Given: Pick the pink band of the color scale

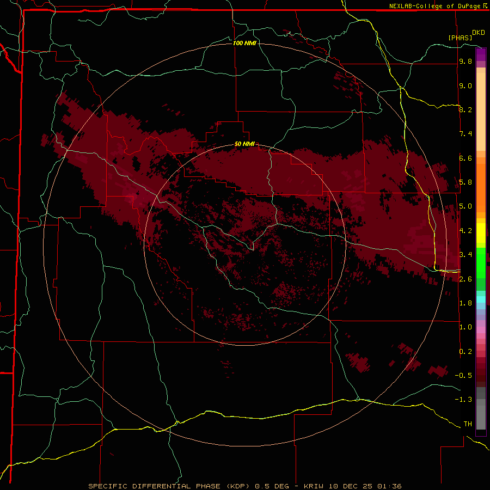Looking at the screenshot, I should coord(481,330).
